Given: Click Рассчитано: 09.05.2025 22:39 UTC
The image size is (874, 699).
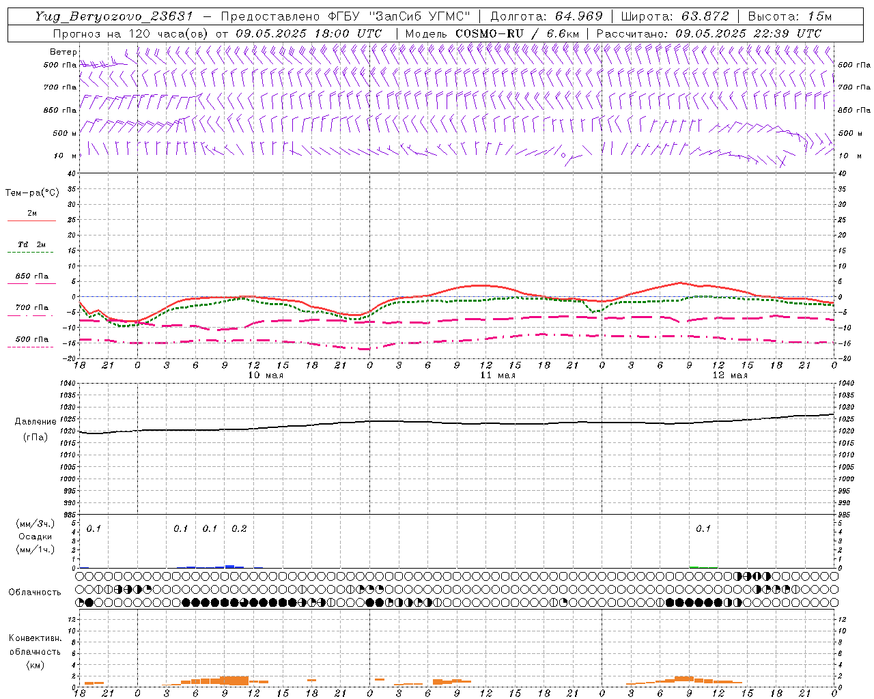Looking at the screenshot, I should 709,33.
